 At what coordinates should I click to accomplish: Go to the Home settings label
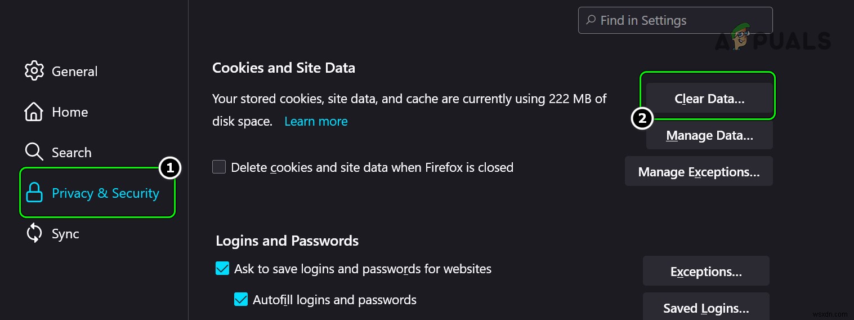click(x=70, y=112)
